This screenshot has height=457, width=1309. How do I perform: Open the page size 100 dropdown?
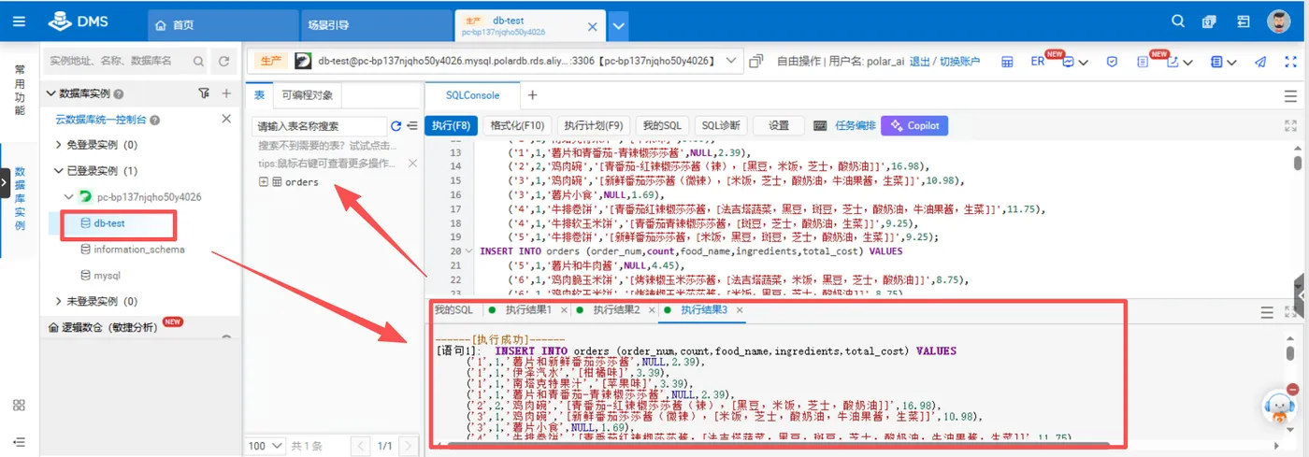click(x=264, y=447)
